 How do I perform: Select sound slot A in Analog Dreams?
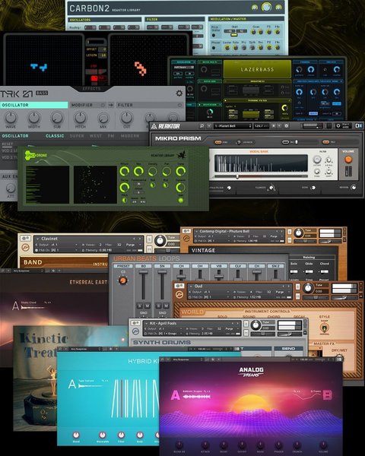coord(175,395)
